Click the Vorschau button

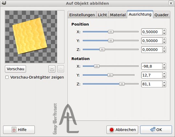[x=15, y=69]
